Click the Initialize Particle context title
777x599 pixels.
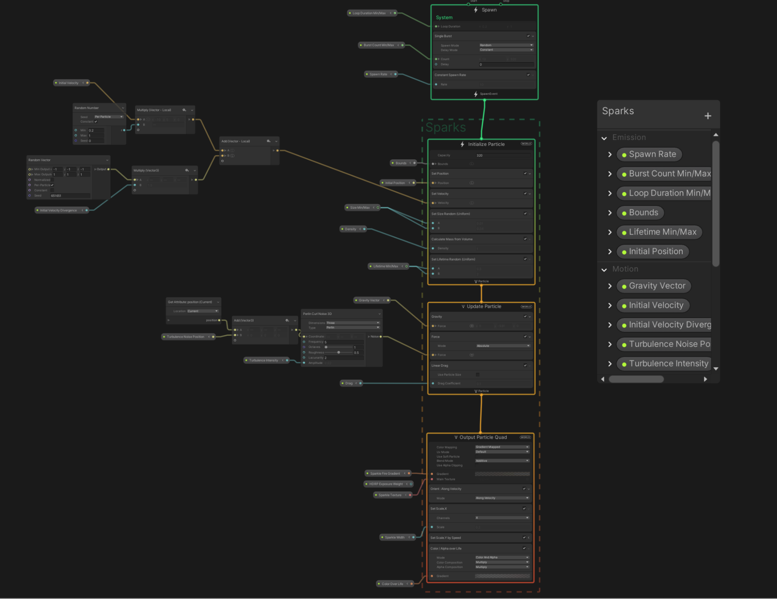point(486,144)
